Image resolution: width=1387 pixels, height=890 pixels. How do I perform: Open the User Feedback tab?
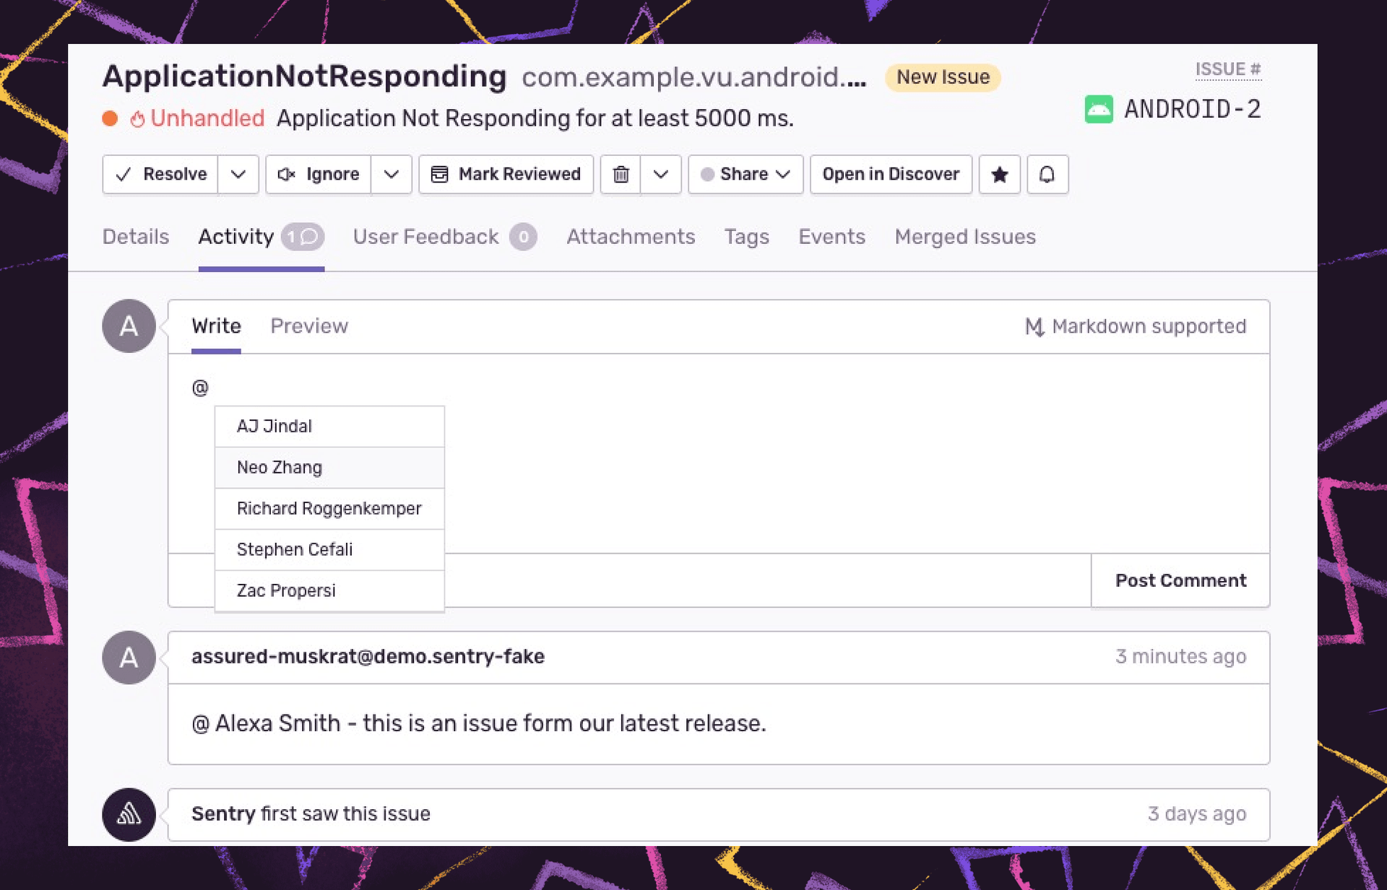point(426,237)
